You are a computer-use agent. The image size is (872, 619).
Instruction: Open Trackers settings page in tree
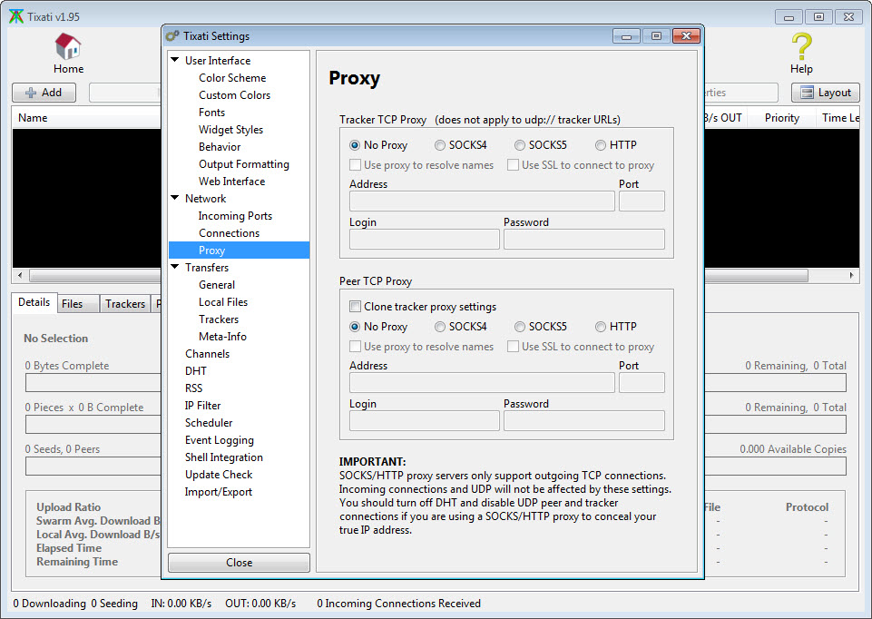click(219, 319)
